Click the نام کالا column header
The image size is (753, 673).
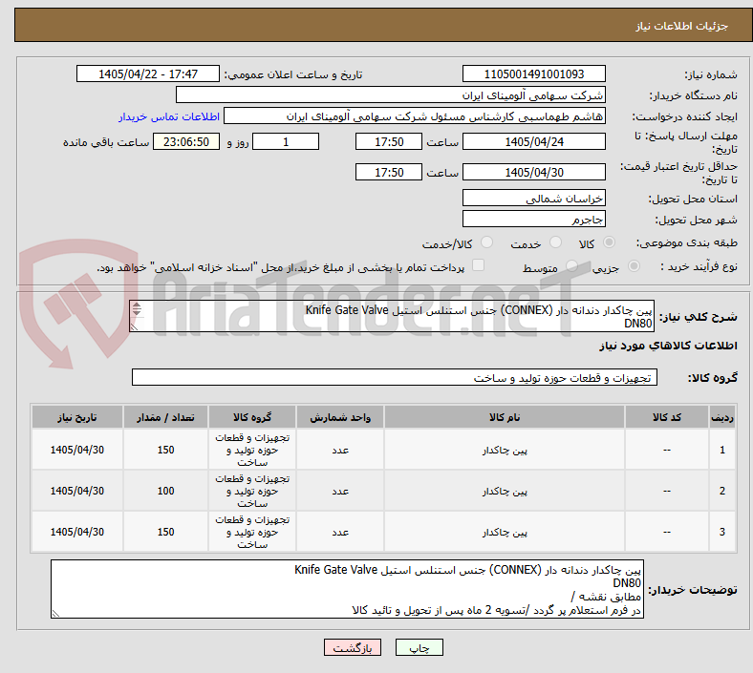coord(505,417)
